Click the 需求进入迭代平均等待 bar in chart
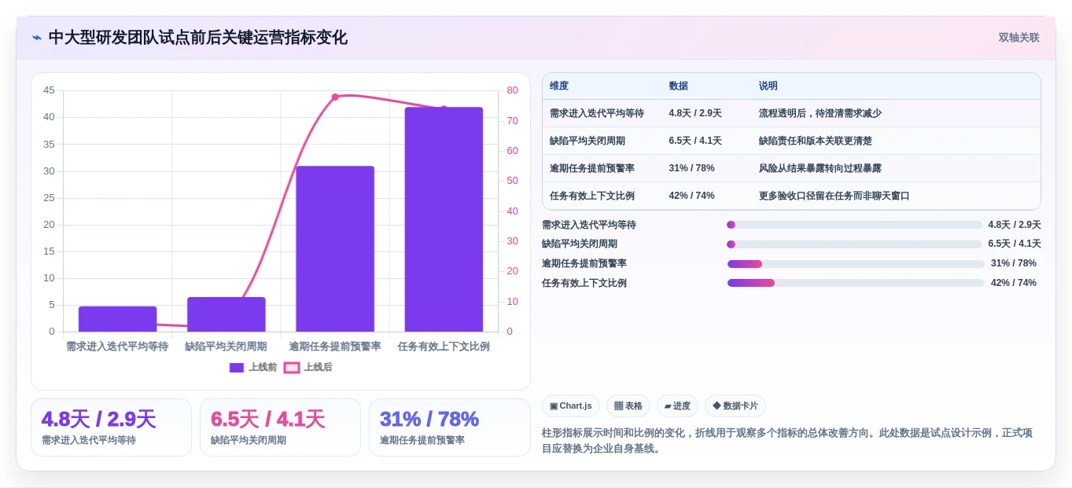The image size is (1072, 488). [x=117, y=318]
